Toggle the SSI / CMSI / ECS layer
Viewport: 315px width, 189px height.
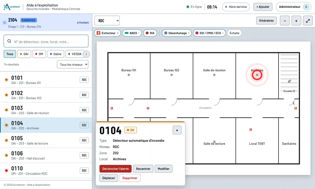tap(209, 33)
